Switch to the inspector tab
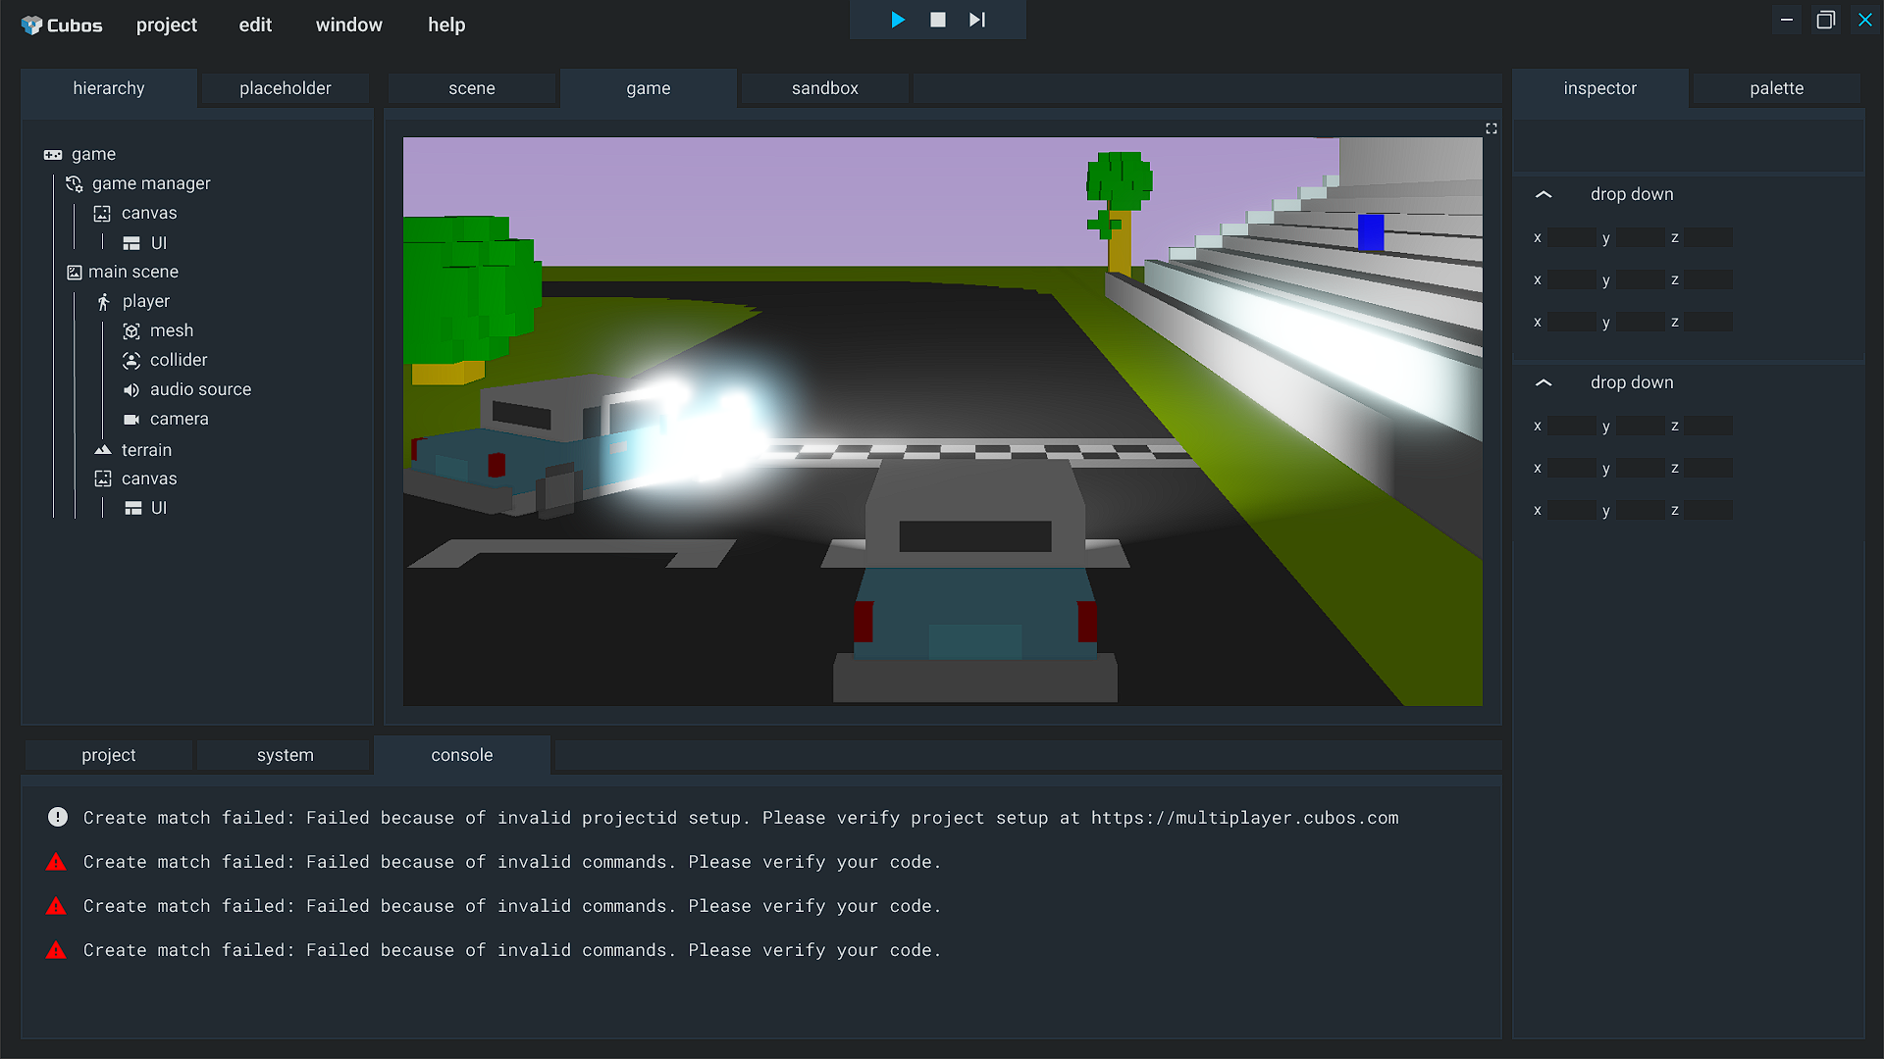Image resolution: width=1884 pixels, height=1059 pixels. [x=1600, y=88]
